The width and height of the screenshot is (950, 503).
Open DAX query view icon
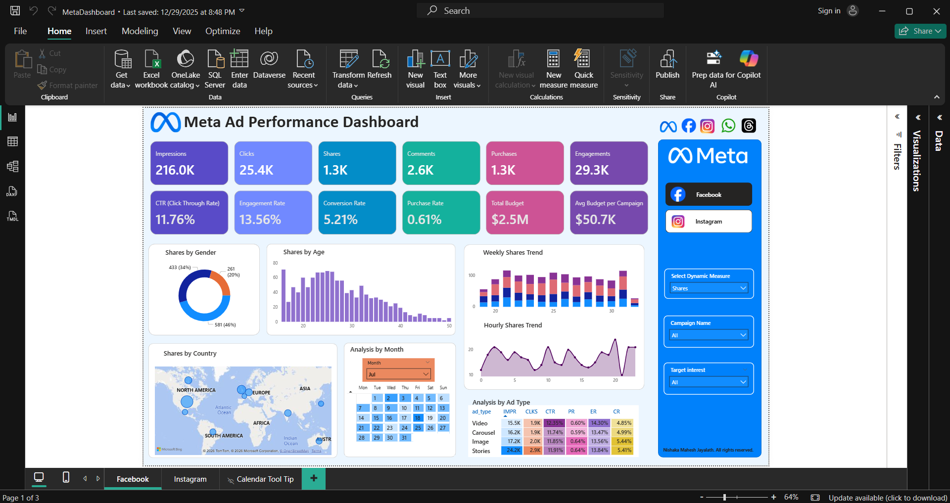click(x=12, y=191)
